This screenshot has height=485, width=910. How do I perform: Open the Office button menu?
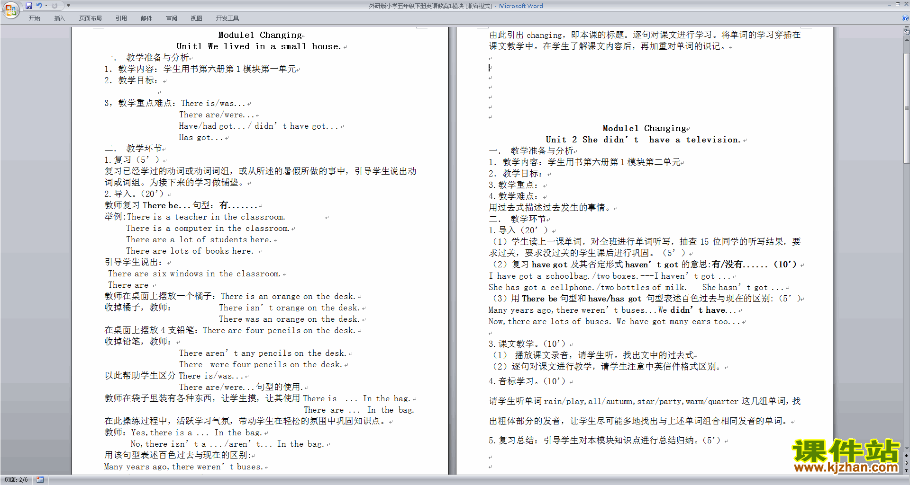pos(10,9)
